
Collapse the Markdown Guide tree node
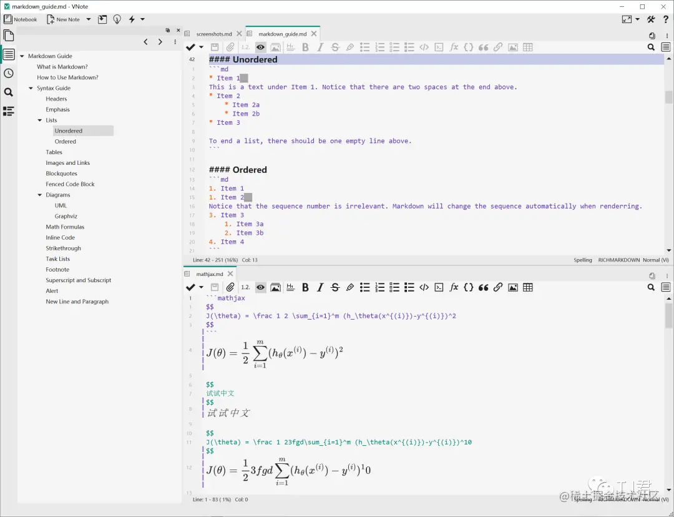(22, 56)
